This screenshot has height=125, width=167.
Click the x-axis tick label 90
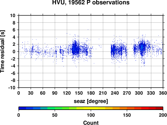tap(55, 93)
